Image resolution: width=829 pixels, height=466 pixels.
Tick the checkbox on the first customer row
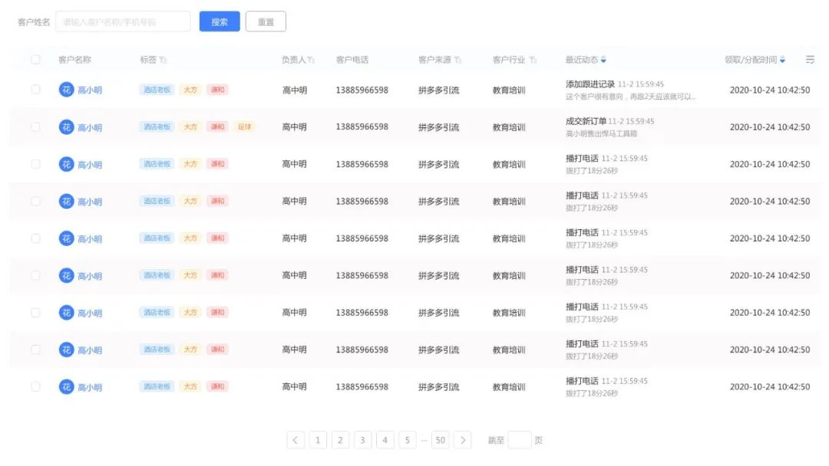click(x=35, y=90)
